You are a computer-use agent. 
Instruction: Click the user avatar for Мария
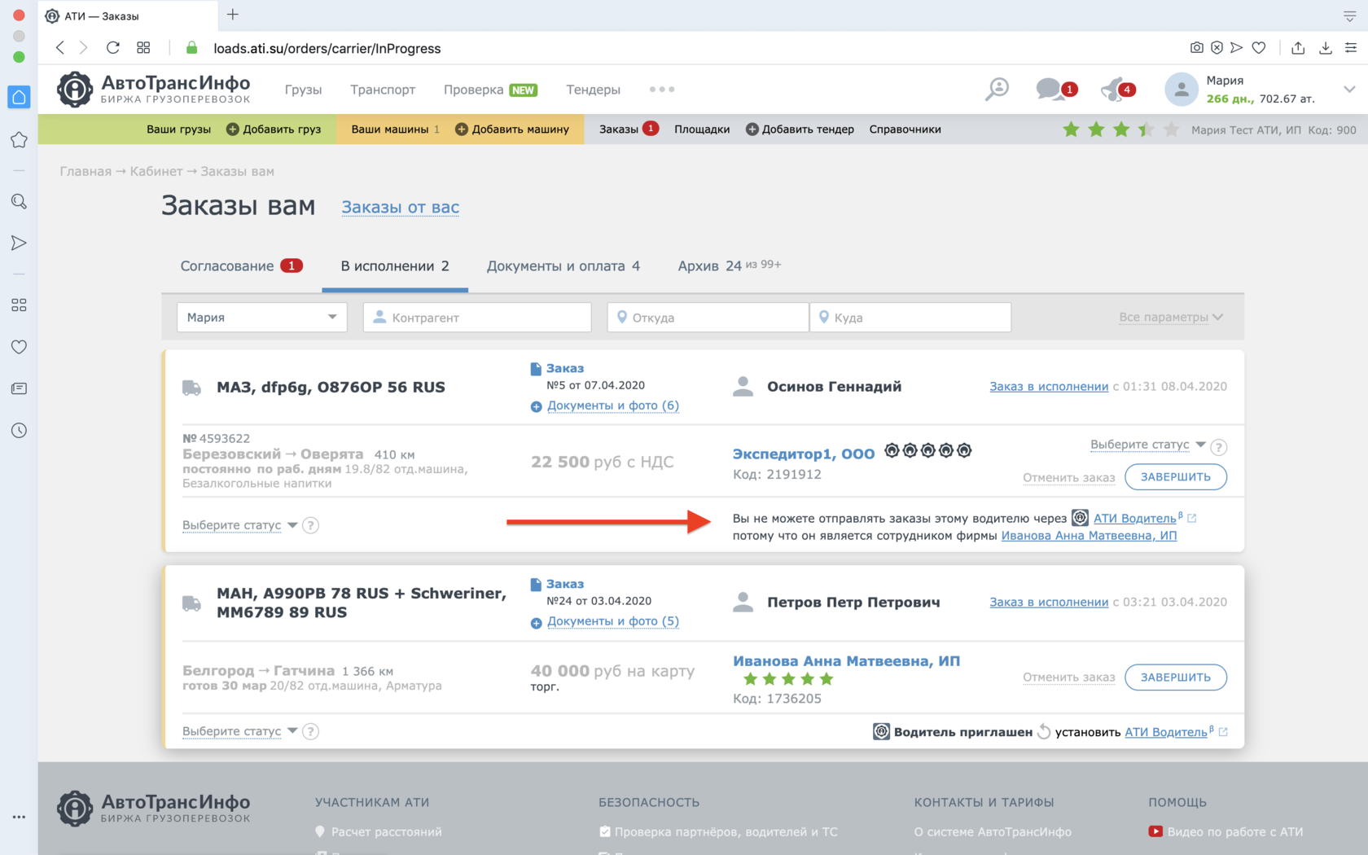click(1181, 90)
